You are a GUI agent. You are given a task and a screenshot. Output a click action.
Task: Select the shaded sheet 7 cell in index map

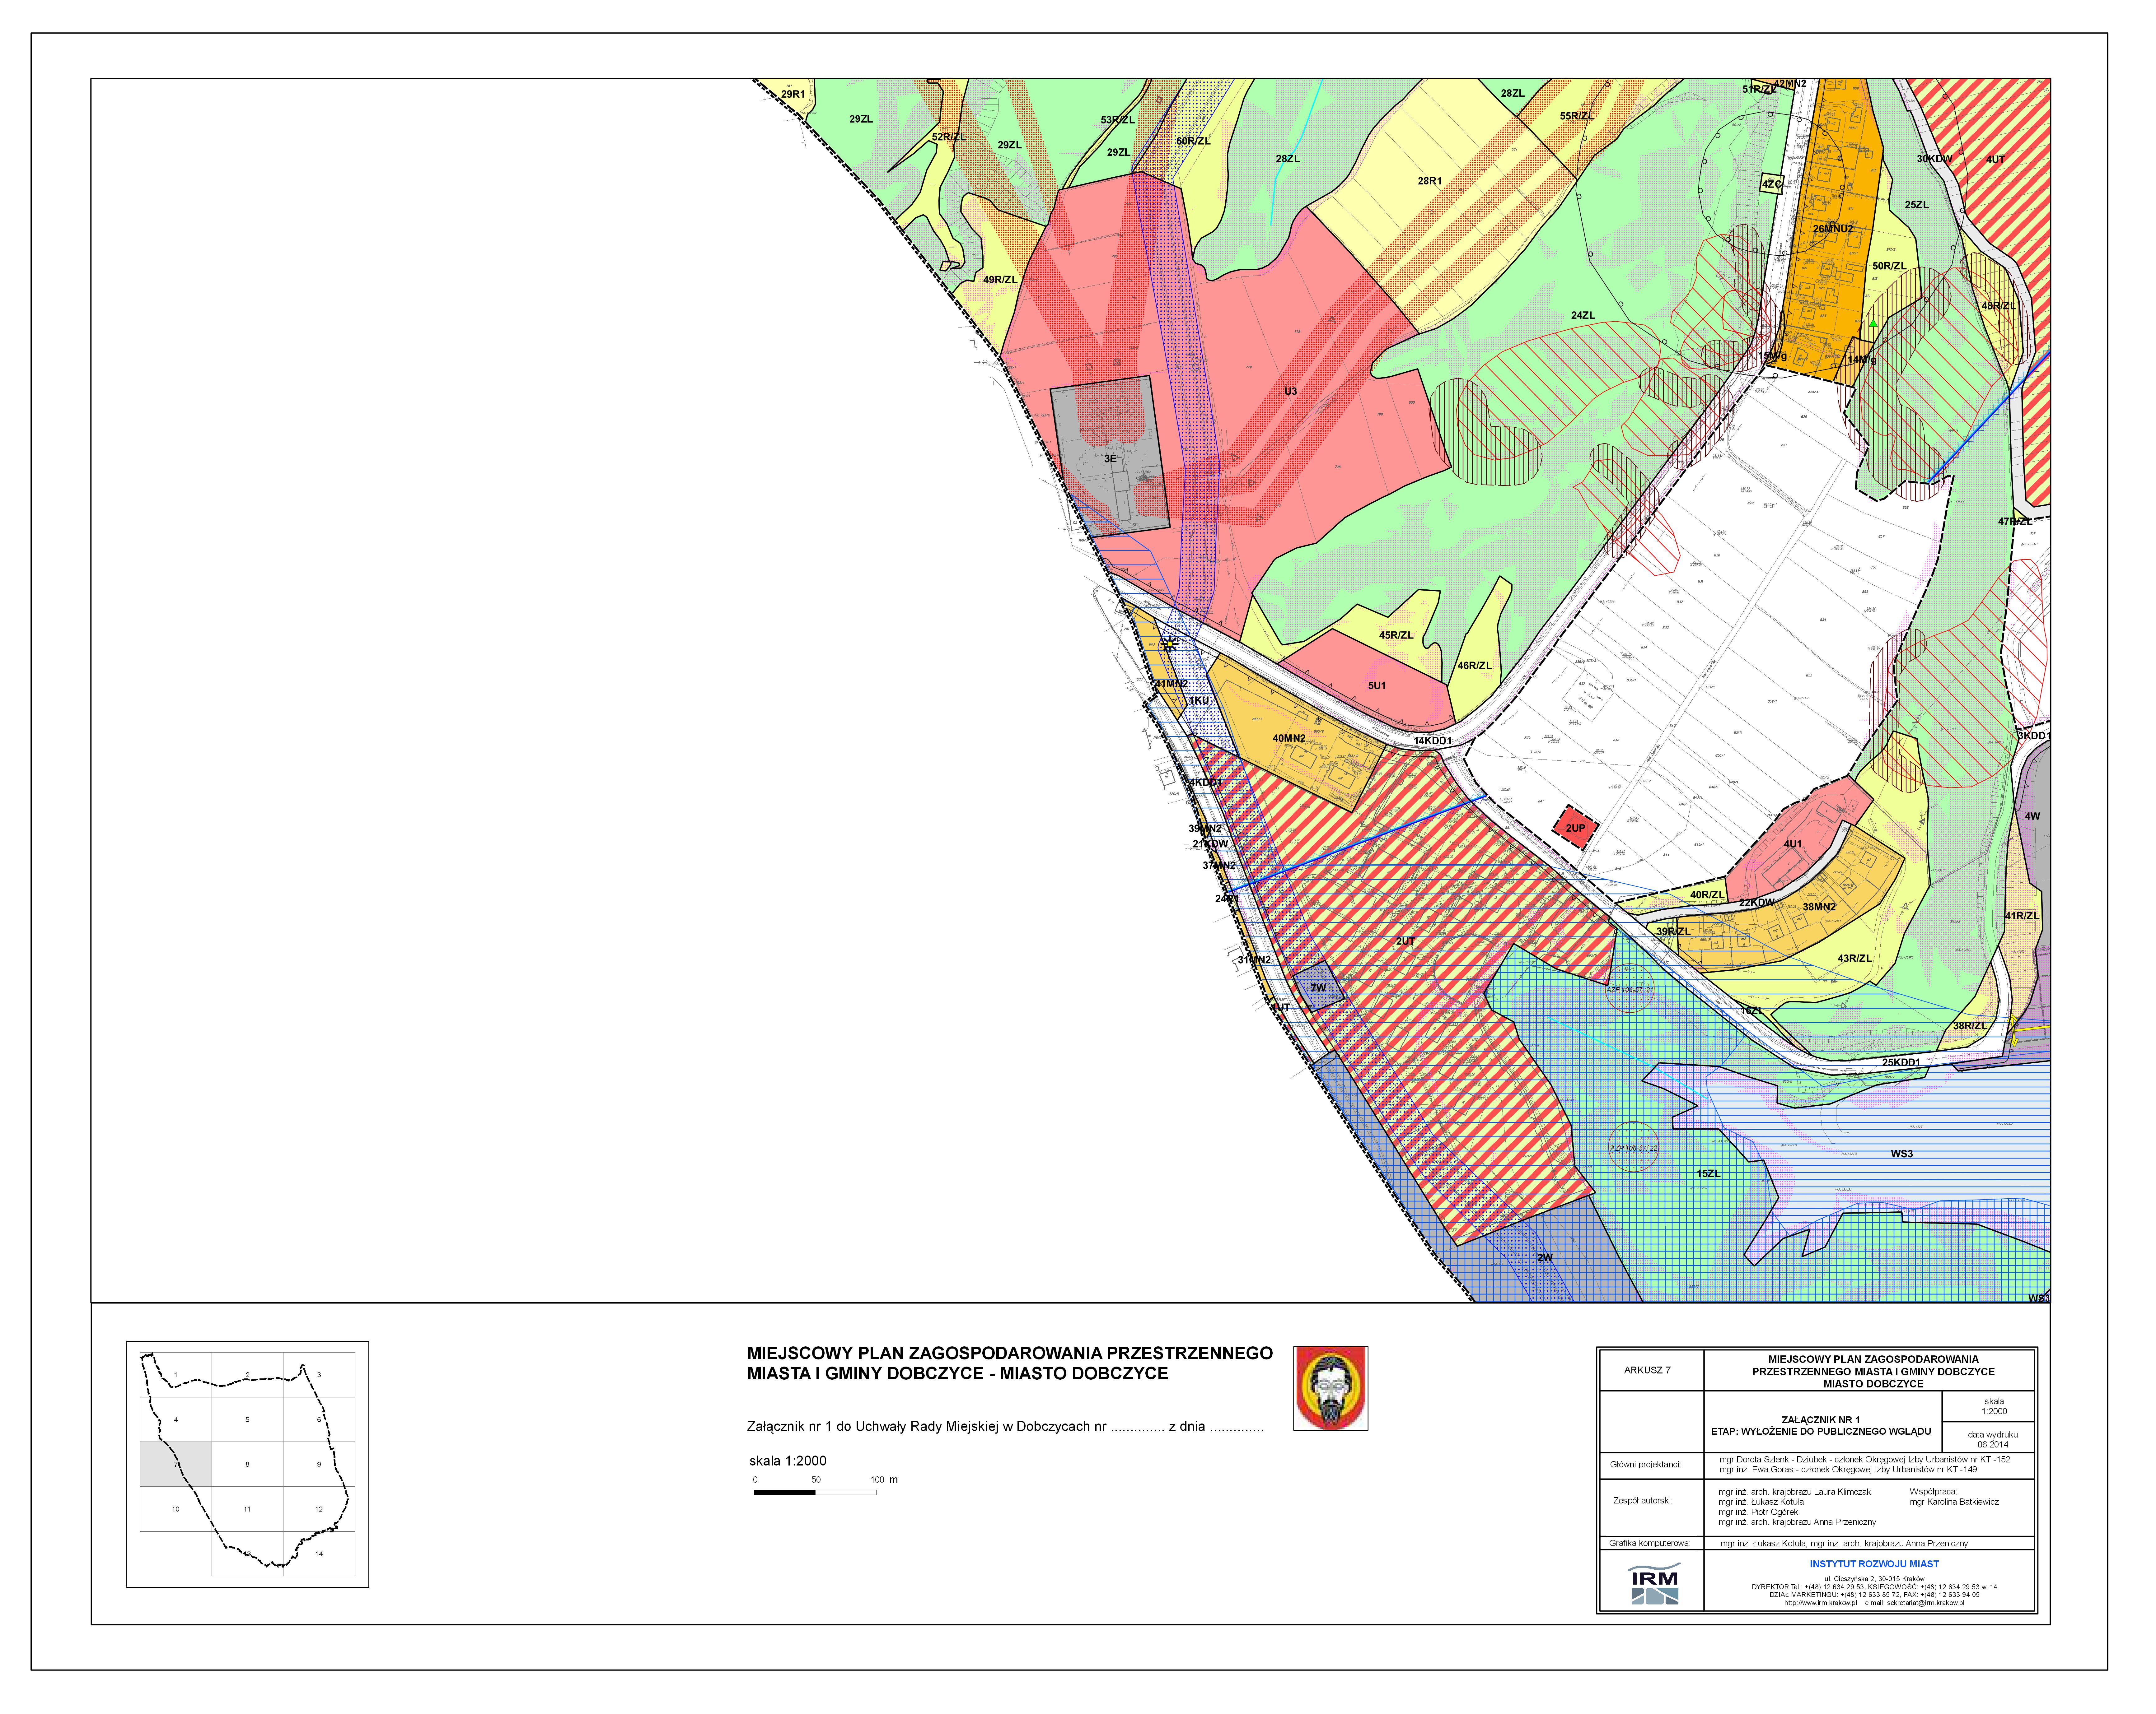pos(176,1464)
